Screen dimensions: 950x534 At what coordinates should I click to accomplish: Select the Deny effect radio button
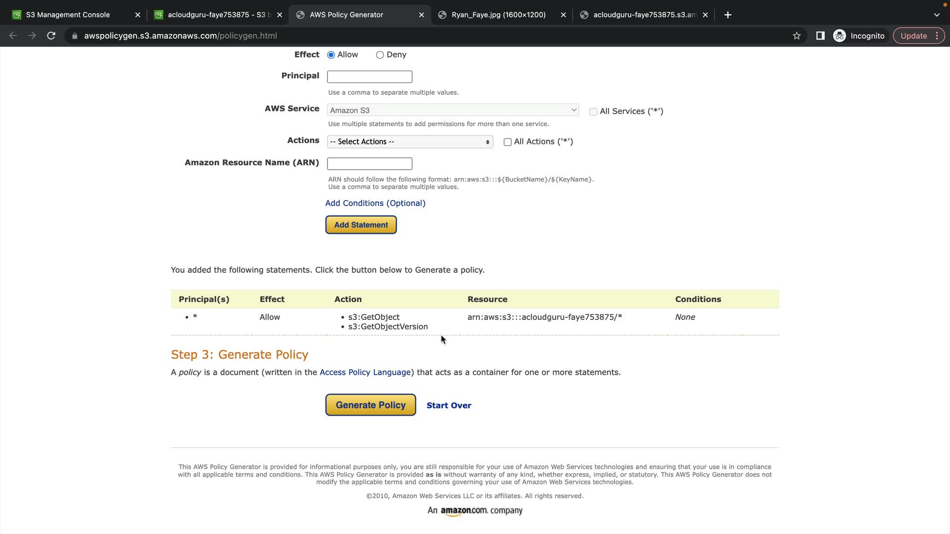tap(380, 55)
